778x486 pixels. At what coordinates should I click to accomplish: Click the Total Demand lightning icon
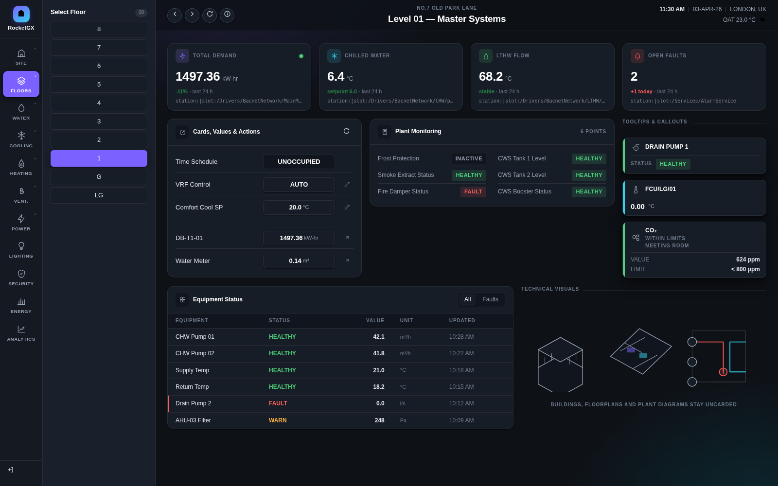182,56
